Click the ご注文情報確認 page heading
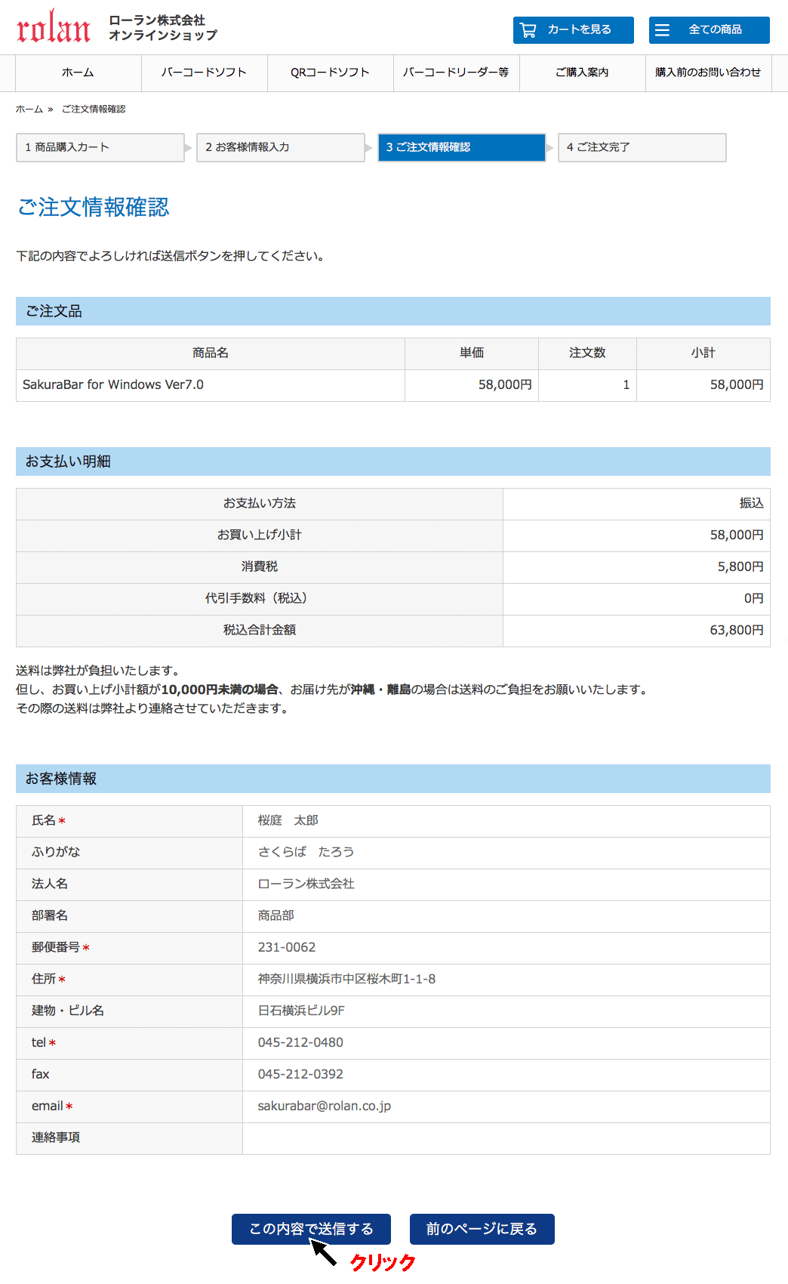788x1284 pixels. [x=94, y=207]
